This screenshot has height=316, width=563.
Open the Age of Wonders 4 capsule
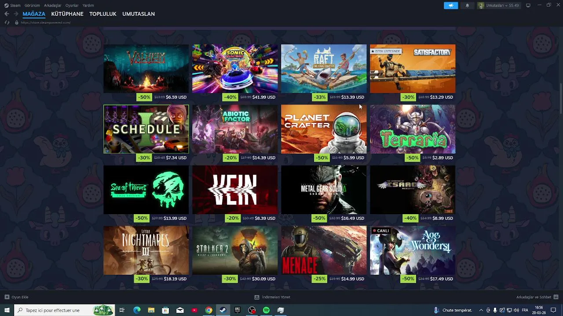click(x=413, y=250)
